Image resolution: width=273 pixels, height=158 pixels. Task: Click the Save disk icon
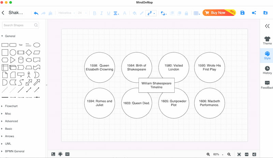point(242,13)
